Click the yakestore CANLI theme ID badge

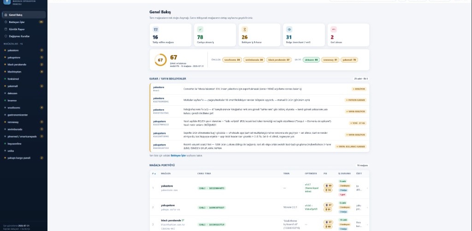(x=211, y=188)
